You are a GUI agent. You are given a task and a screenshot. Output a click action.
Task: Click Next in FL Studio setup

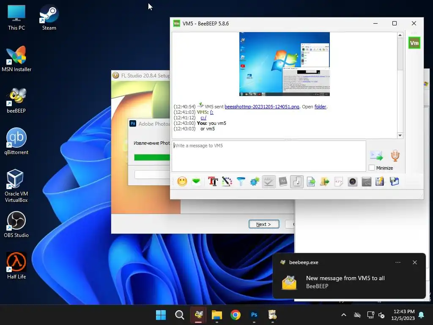(x=264, y=224)
